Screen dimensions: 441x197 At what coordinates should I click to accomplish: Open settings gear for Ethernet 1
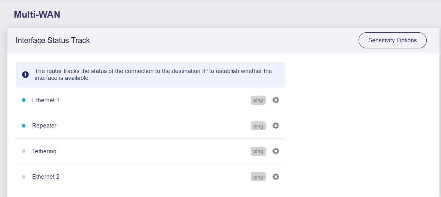[276, 100]
